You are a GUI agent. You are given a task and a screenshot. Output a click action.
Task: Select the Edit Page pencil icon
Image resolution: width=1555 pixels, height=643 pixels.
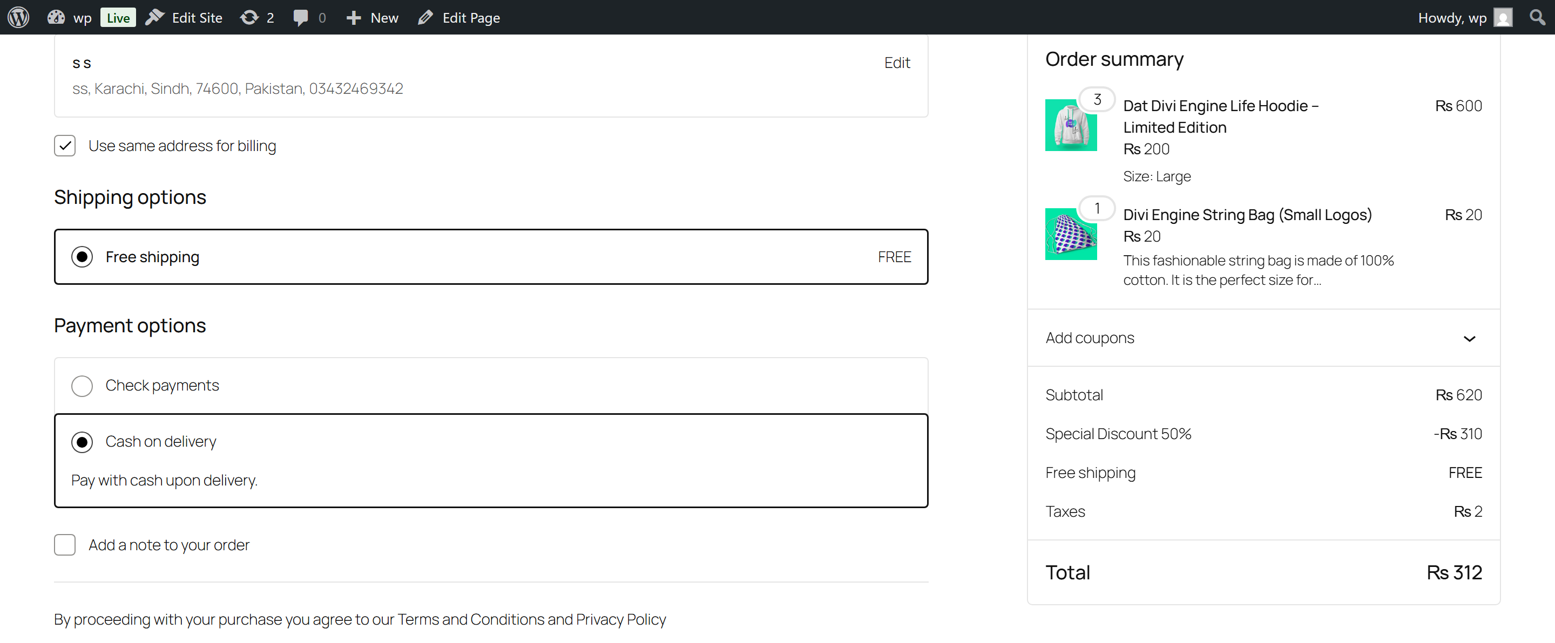pos(426,17)
